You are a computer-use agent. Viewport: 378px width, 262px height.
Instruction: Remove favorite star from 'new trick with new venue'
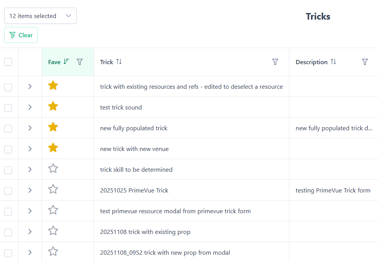click(x=53, y=148)
